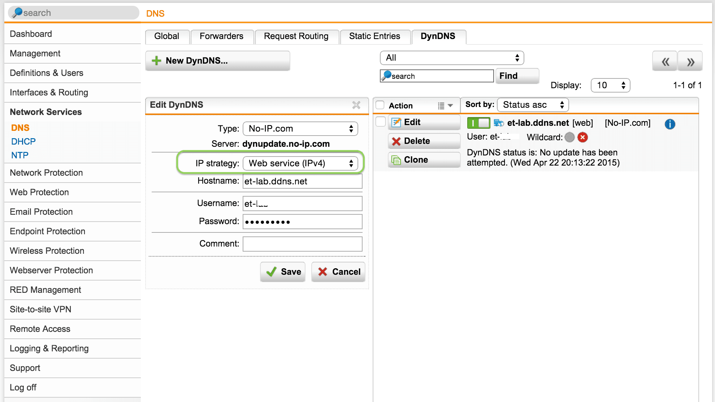This screenshot has width=715, height=402.
Task: Check the select-all Action checkbox
Action: tap(380, 105)
